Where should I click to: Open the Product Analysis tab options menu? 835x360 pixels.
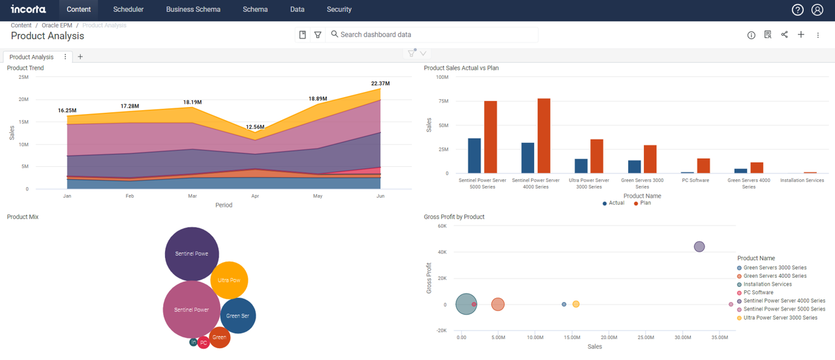[65, 57]
